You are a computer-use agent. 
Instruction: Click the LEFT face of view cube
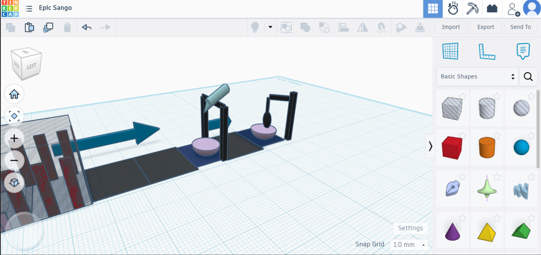[32, 66]
